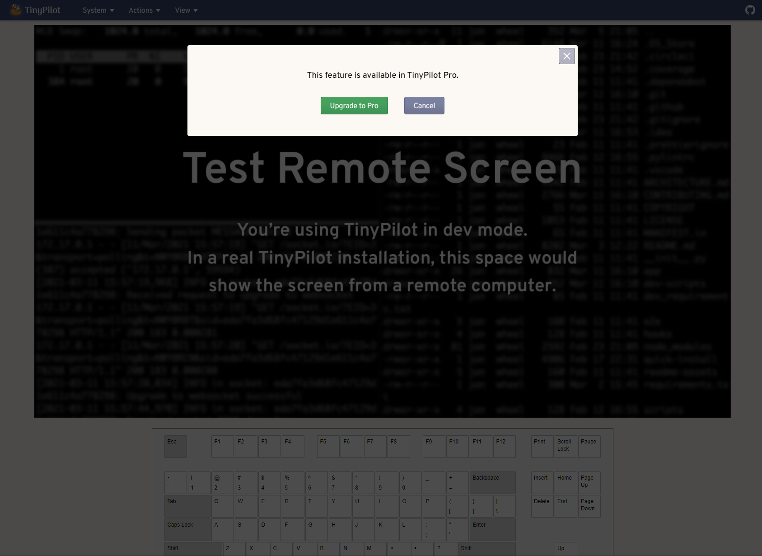Screen dimensions: 762x556
Task: Click the E key
Action: click(270, 506)
